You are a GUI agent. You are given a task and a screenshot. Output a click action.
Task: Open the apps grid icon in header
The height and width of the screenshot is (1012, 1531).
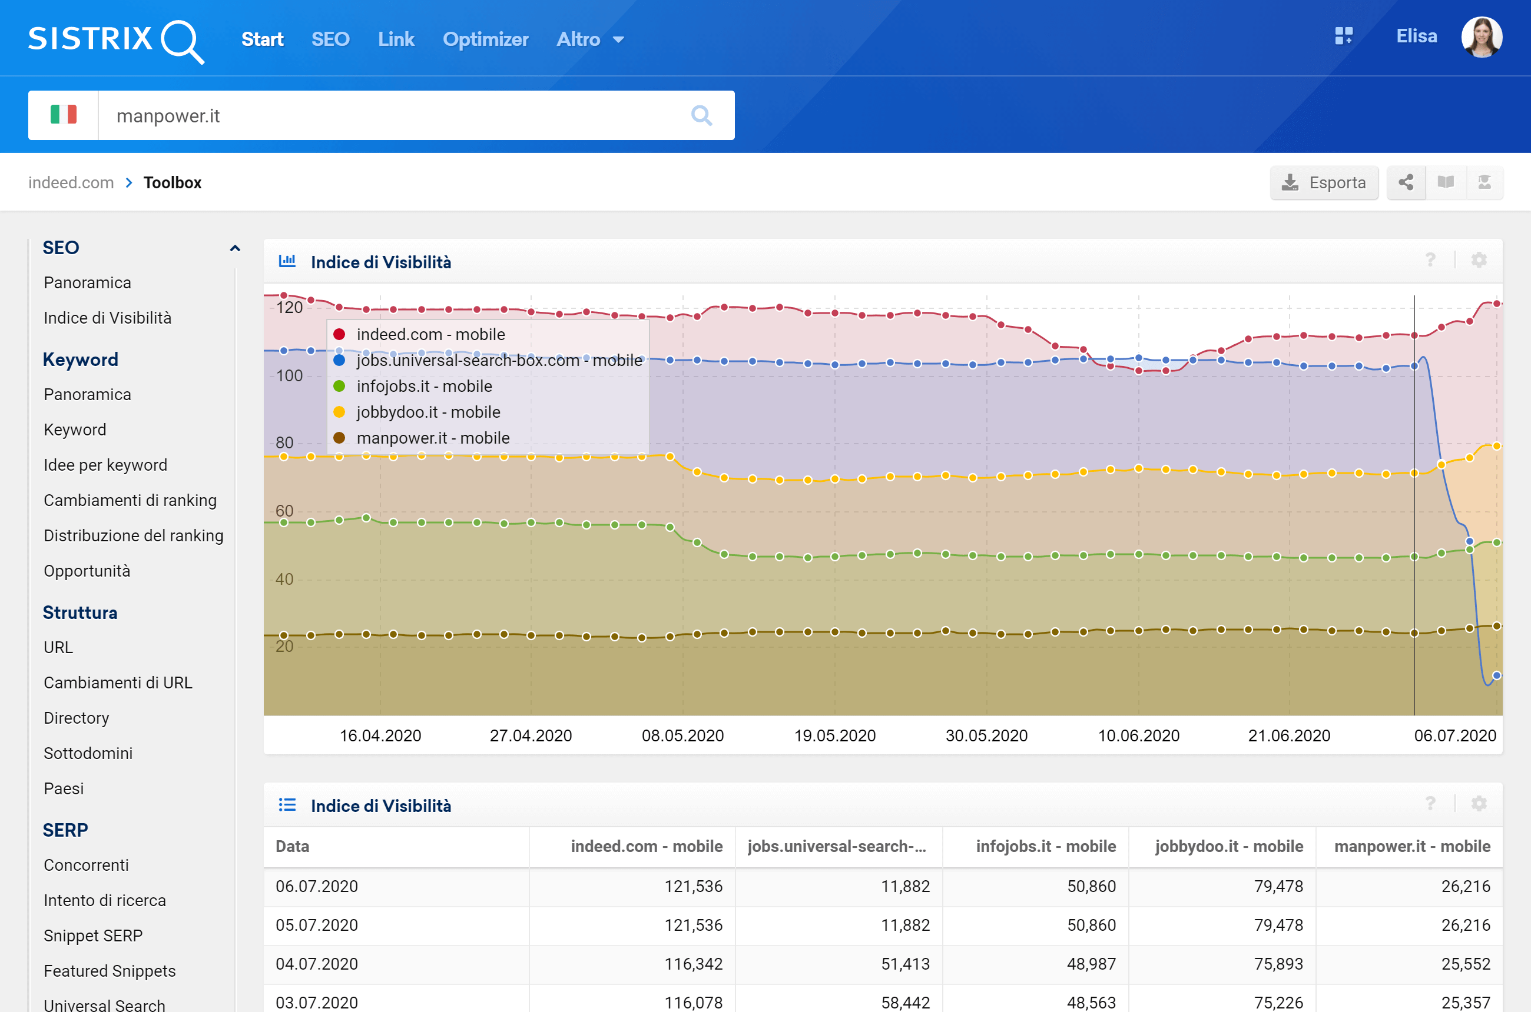[1344, 36]
